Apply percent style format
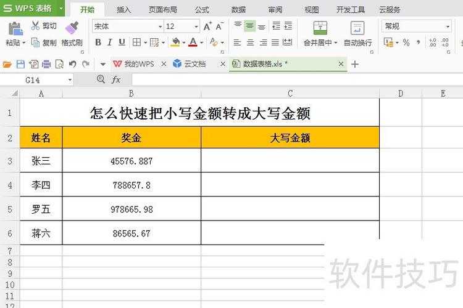 (406, 43)
